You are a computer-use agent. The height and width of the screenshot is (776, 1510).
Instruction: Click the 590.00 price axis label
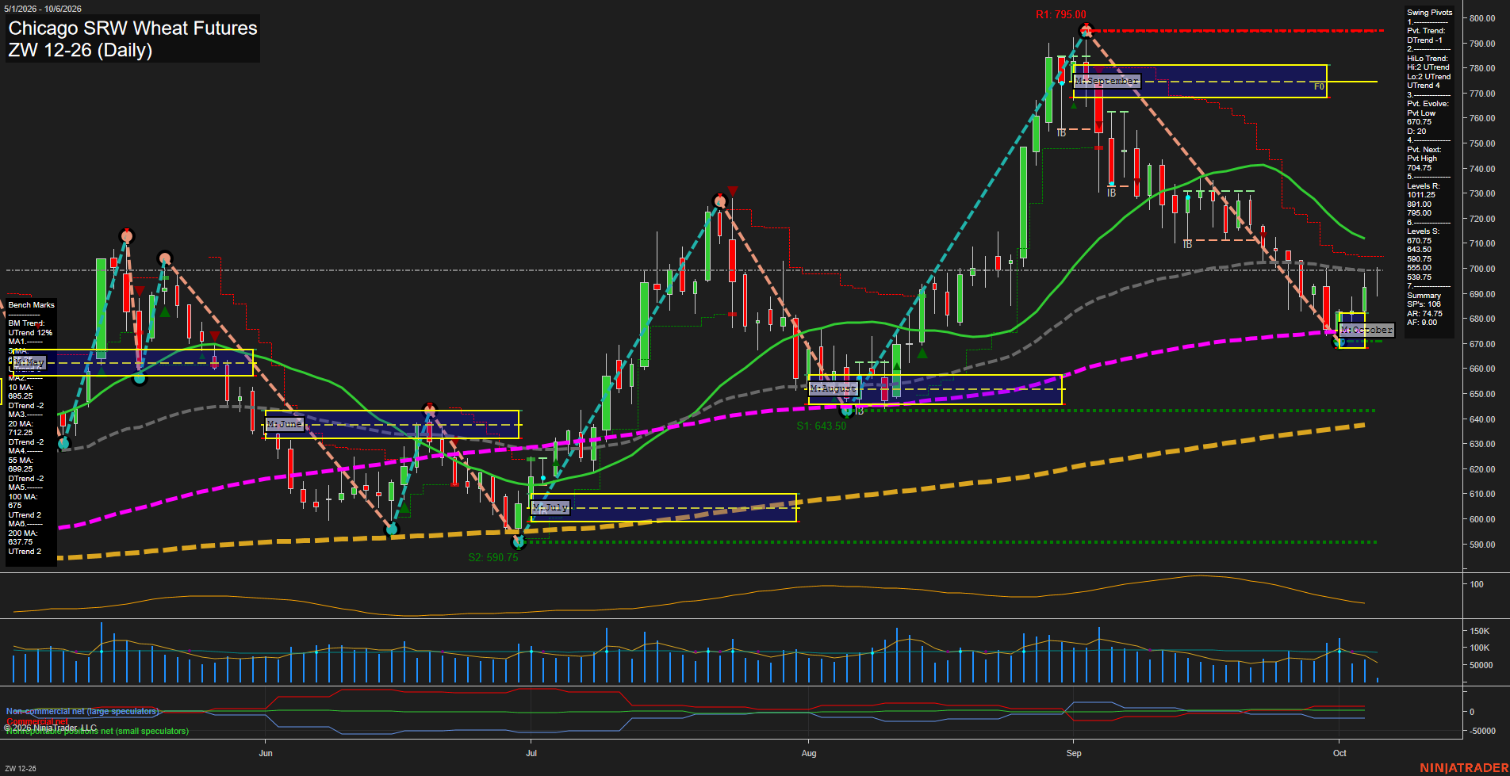pyautogui.click(x=1482, y=545)
